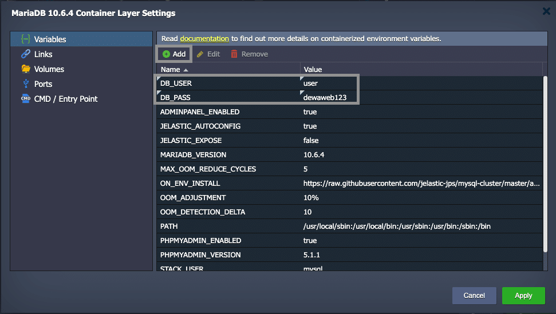The width and height of the screenshot is (556, 314).
Task: Click the value '5.1.1'
Action: pos(311,255)
